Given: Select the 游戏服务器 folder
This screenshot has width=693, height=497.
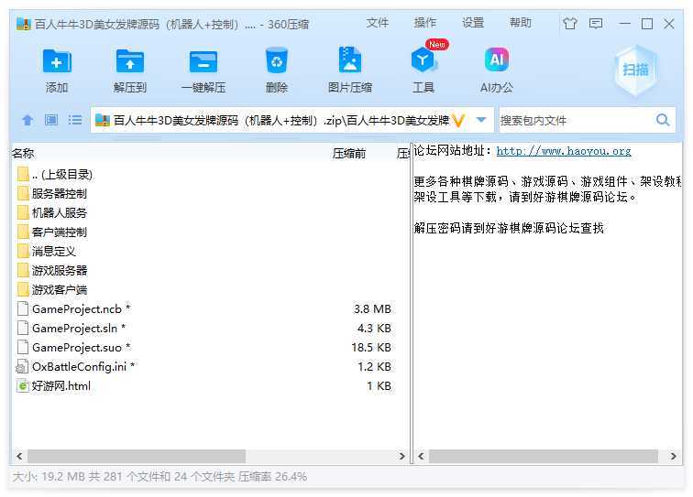Looking at the screenshot, I should [x=60, y=270].
